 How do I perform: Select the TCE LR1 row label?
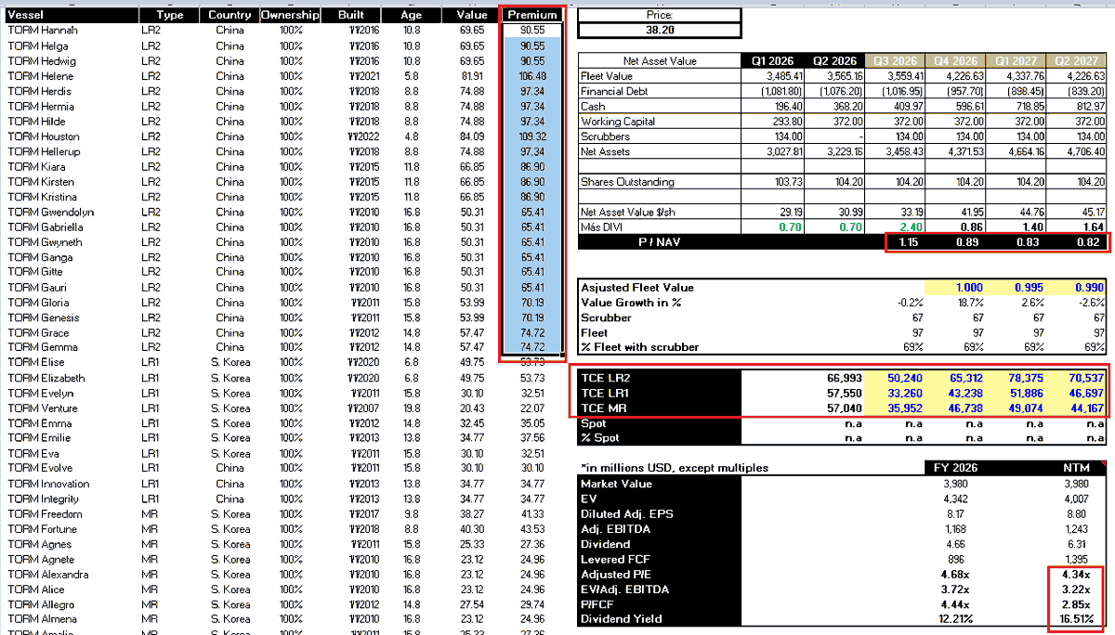click(x=603, y=393)
